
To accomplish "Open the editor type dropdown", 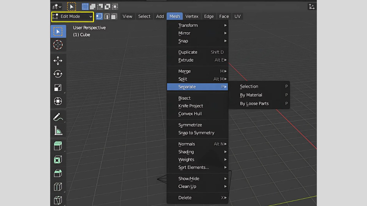I will pyautogui.click(x=57, y=6).
